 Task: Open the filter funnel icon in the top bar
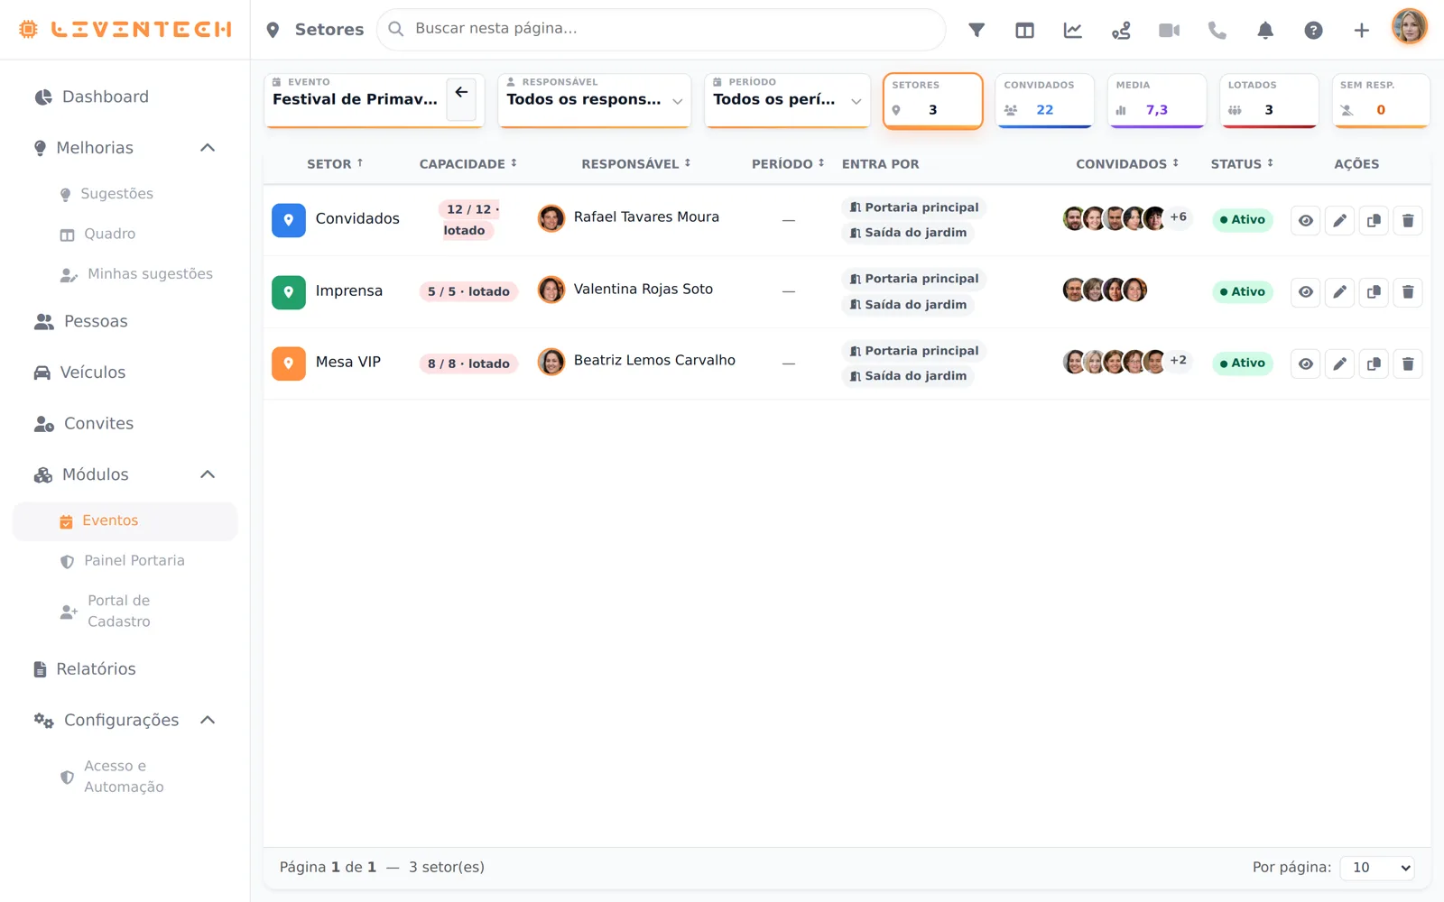[x=977, y=30]
